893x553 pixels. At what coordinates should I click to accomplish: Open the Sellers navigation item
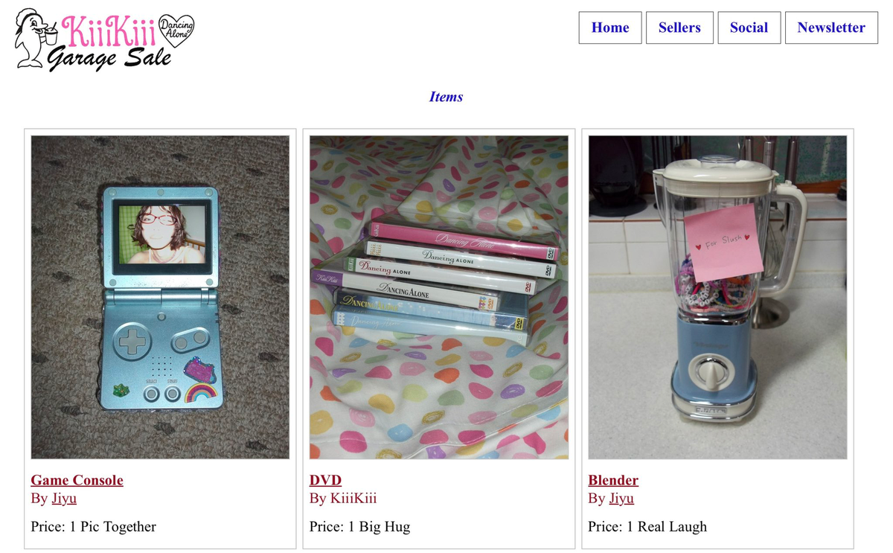[679, 28]
